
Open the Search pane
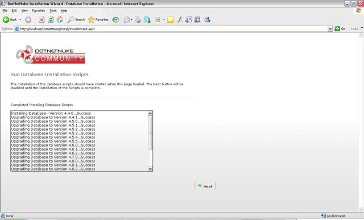click(x=76, y=20)
